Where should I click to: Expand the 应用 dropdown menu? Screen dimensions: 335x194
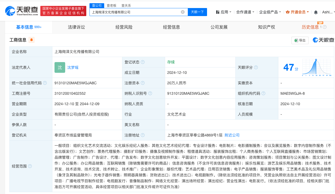pyautogui.click(x=224, y=12)
